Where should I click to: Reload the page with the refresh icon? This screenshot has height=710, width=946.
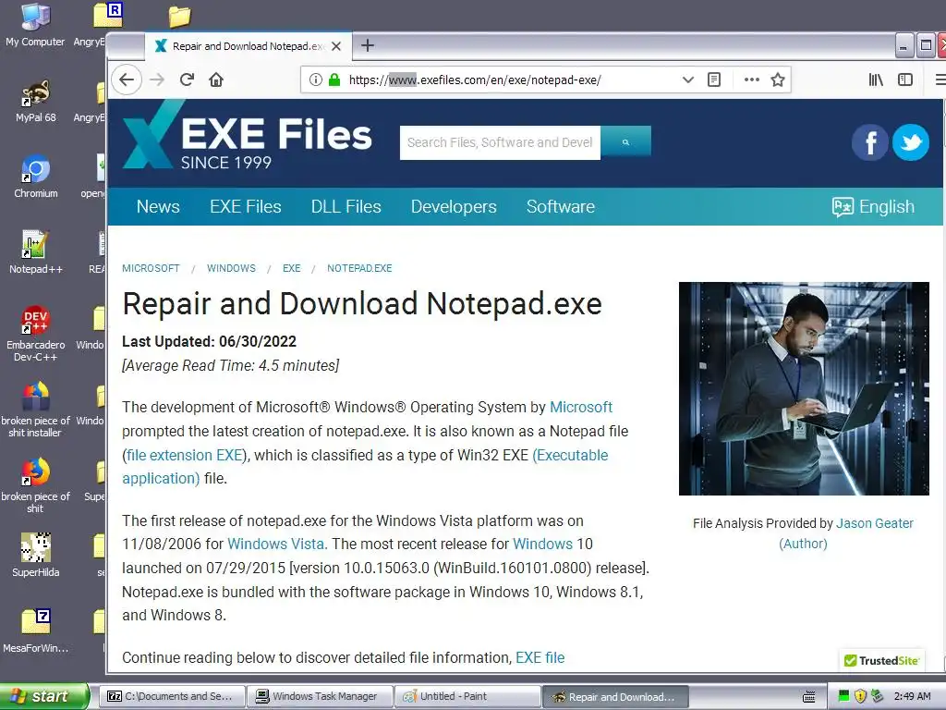coord(187,80)
